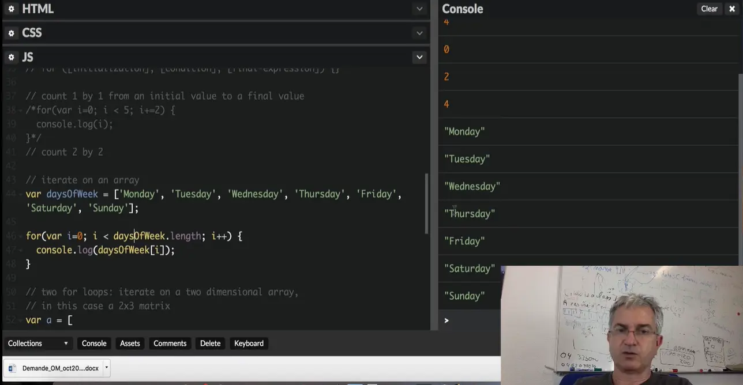The width and height of the screenshot is (743, 385).
Task: Expand the CSS editor panel chevron
Action: pos(419,33)
